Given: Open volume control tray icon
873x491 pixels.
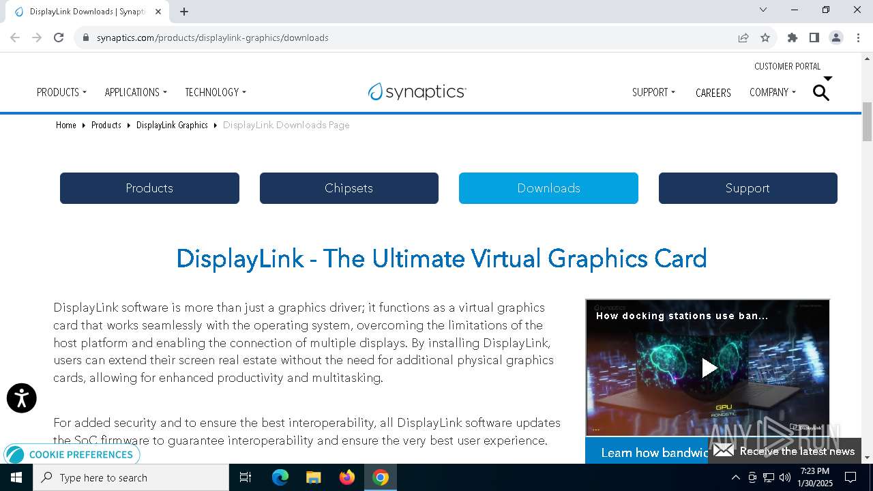Looking at the screenshot, I should [785, 477].
